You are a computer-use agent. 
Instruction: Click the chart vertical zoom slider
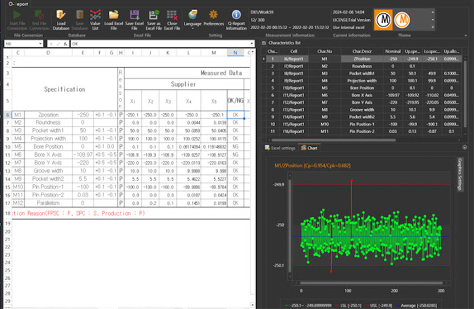290,226
